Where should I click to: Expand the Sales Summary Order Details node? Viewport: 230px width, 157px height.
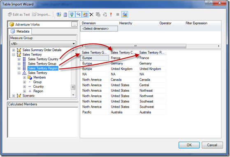[14, 50]
